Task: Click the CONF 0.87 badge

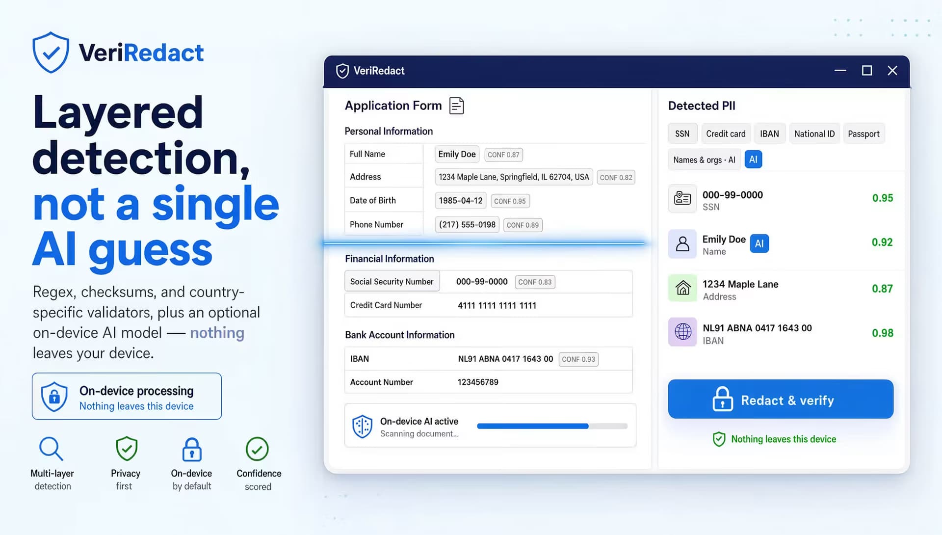Action: 503,155
